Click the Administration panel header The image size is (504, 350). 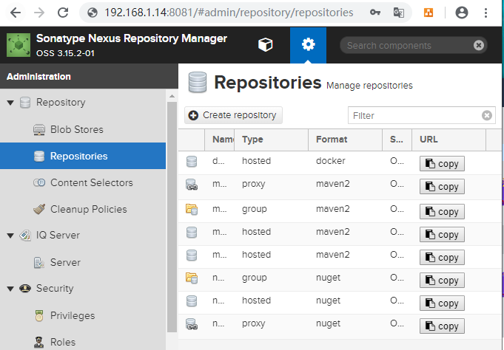[89, 76]
